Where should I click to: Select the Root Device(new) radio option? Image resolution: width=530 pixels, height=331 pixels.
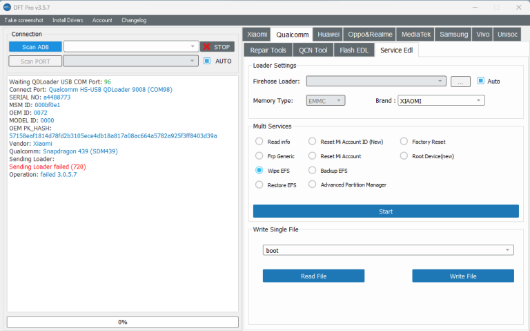coord(404,156)
